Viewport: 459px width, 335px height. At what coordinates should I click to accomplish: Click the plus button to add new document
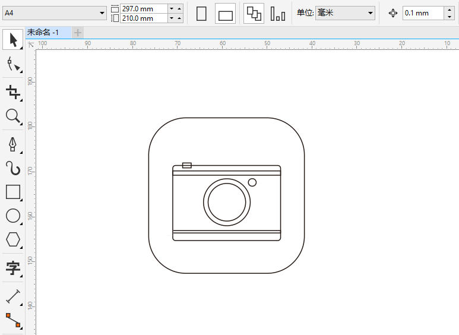[78, 32]
